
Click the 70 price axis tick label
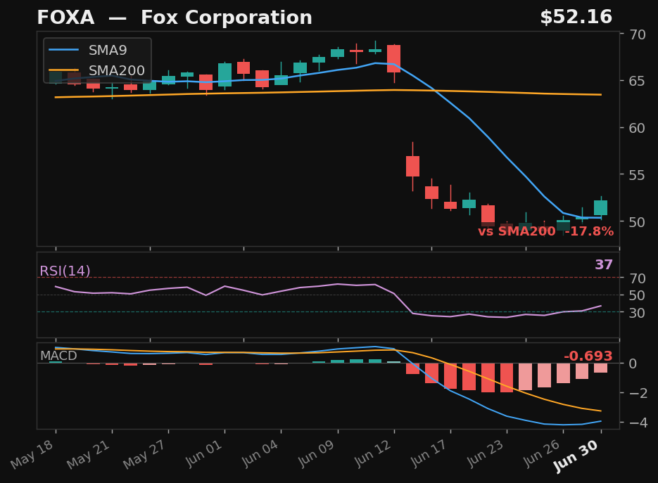[638, 34]
